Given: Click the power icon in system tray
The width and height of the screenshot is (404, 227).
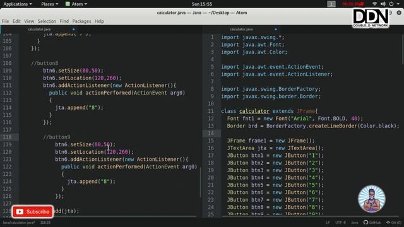Looking at the screenshot, I should coord(391,4).
